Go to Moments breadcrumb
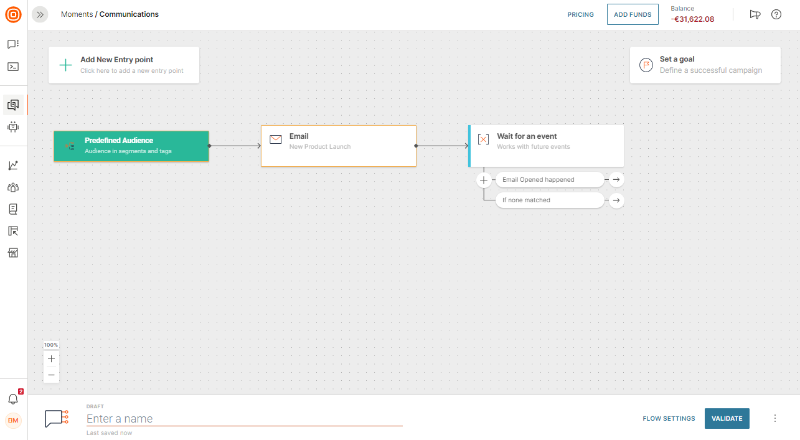This screenshot has width=800, height=440. click(x=77, y=14)
